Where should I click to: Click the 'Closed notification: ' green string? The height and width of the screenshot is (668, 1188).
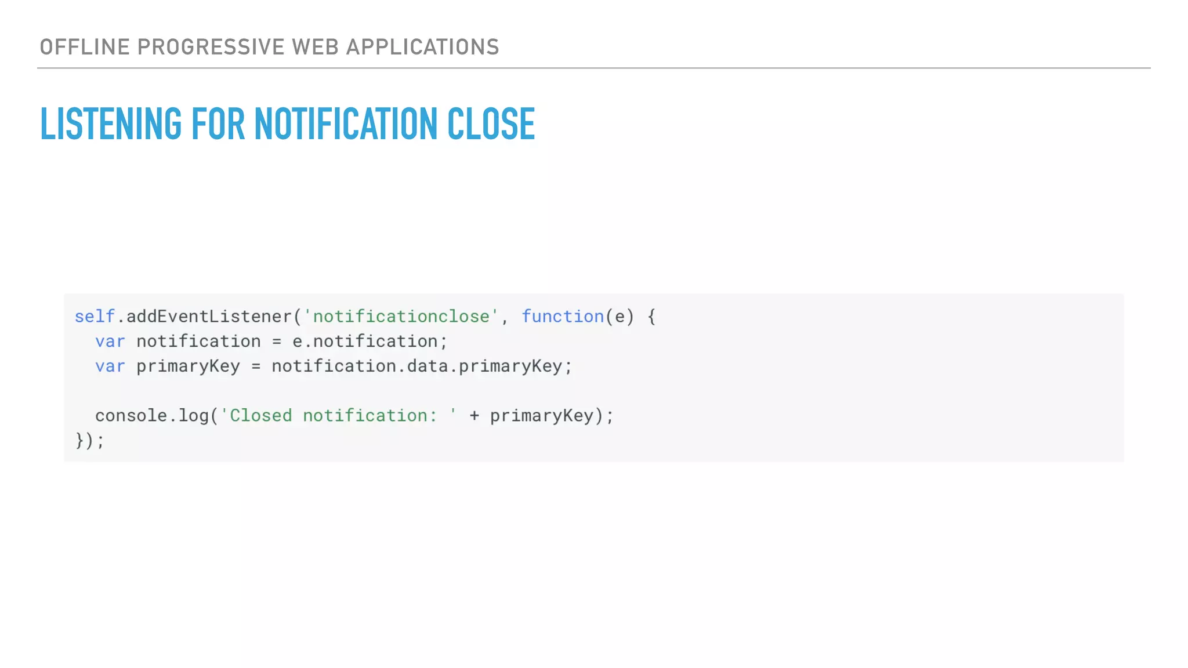click(339, 416)
